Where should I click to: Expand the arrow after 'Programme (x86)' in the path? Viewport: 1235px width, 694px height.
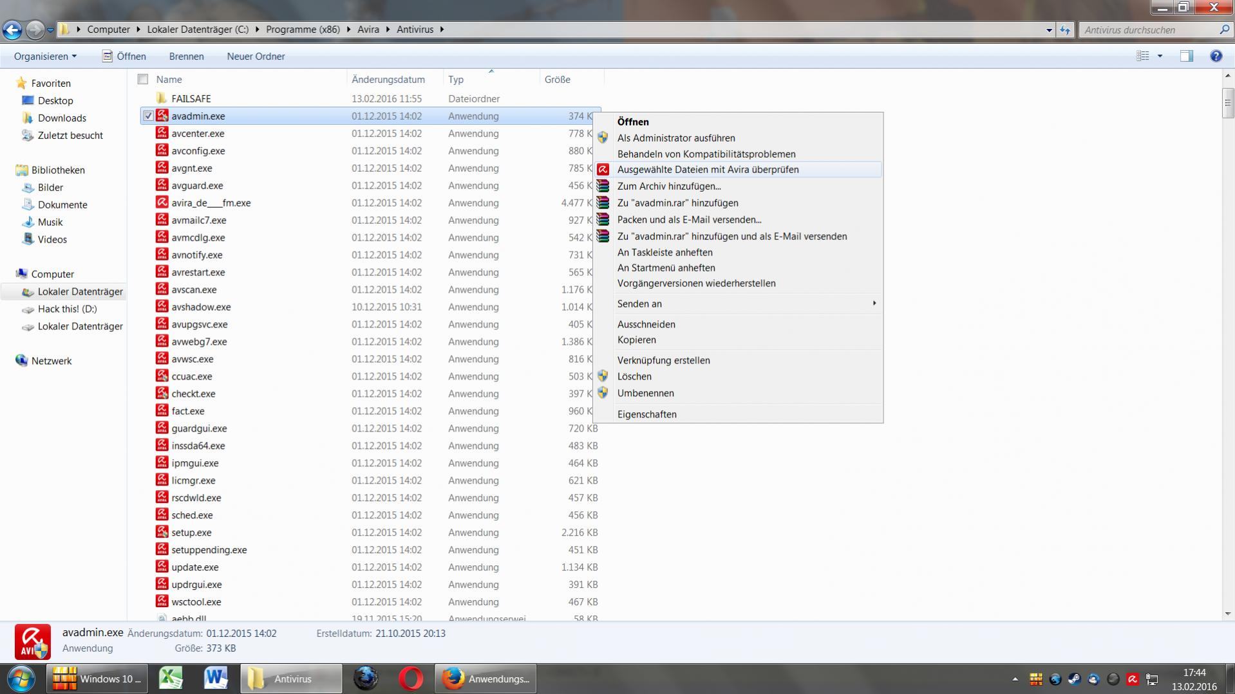349,30
